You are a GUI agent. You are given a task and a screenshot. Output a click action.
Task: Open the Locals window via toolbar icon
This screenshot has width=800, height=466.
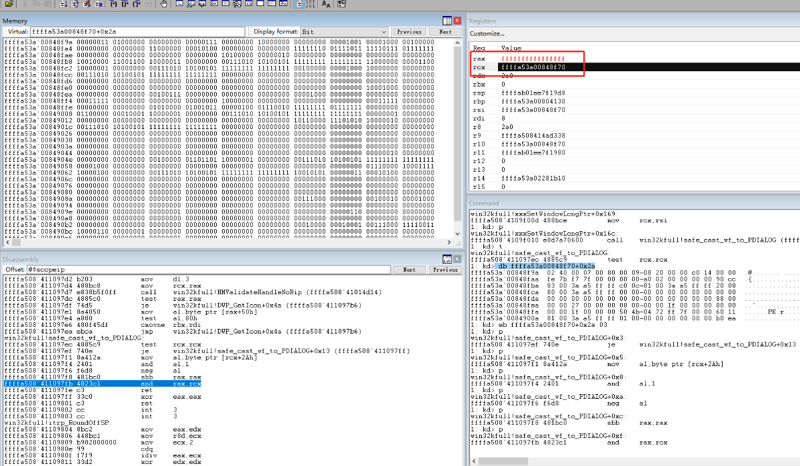pos(202,4)
